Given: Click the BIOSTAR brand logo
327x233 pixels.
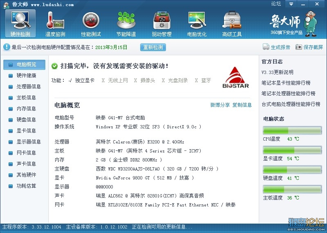Looking at the screenshot, I should 236,78.
